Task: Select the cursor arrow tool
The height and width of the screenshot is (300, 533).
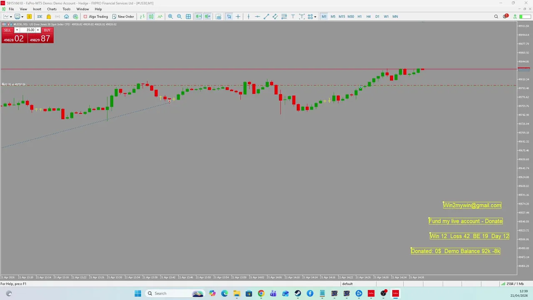Action: point(229,17)
